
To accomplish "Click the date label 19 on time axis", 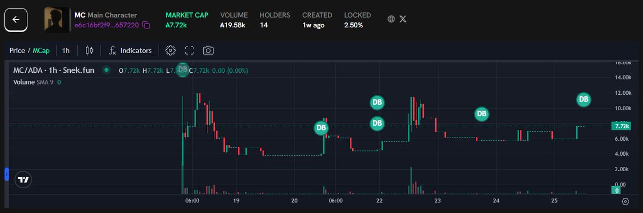I will (x=236, y=201).
